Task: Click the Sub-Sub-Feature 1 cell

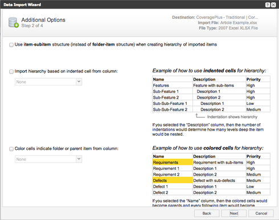Action: [x=173, y=103]
